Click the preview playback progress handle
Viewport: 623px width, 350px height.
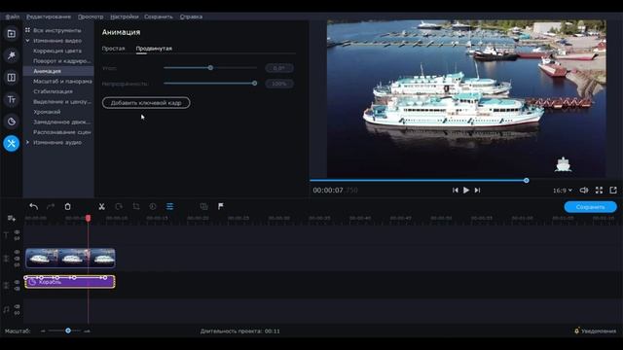tap(526, 181)
